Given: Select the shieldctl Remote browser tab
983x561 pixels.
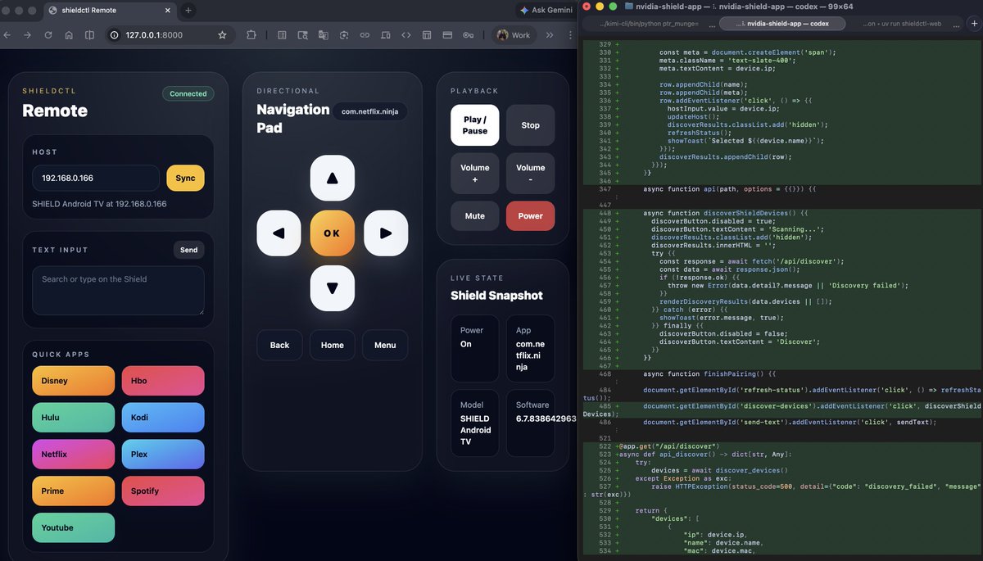Looking at the screenshot, I should point(110,11).
